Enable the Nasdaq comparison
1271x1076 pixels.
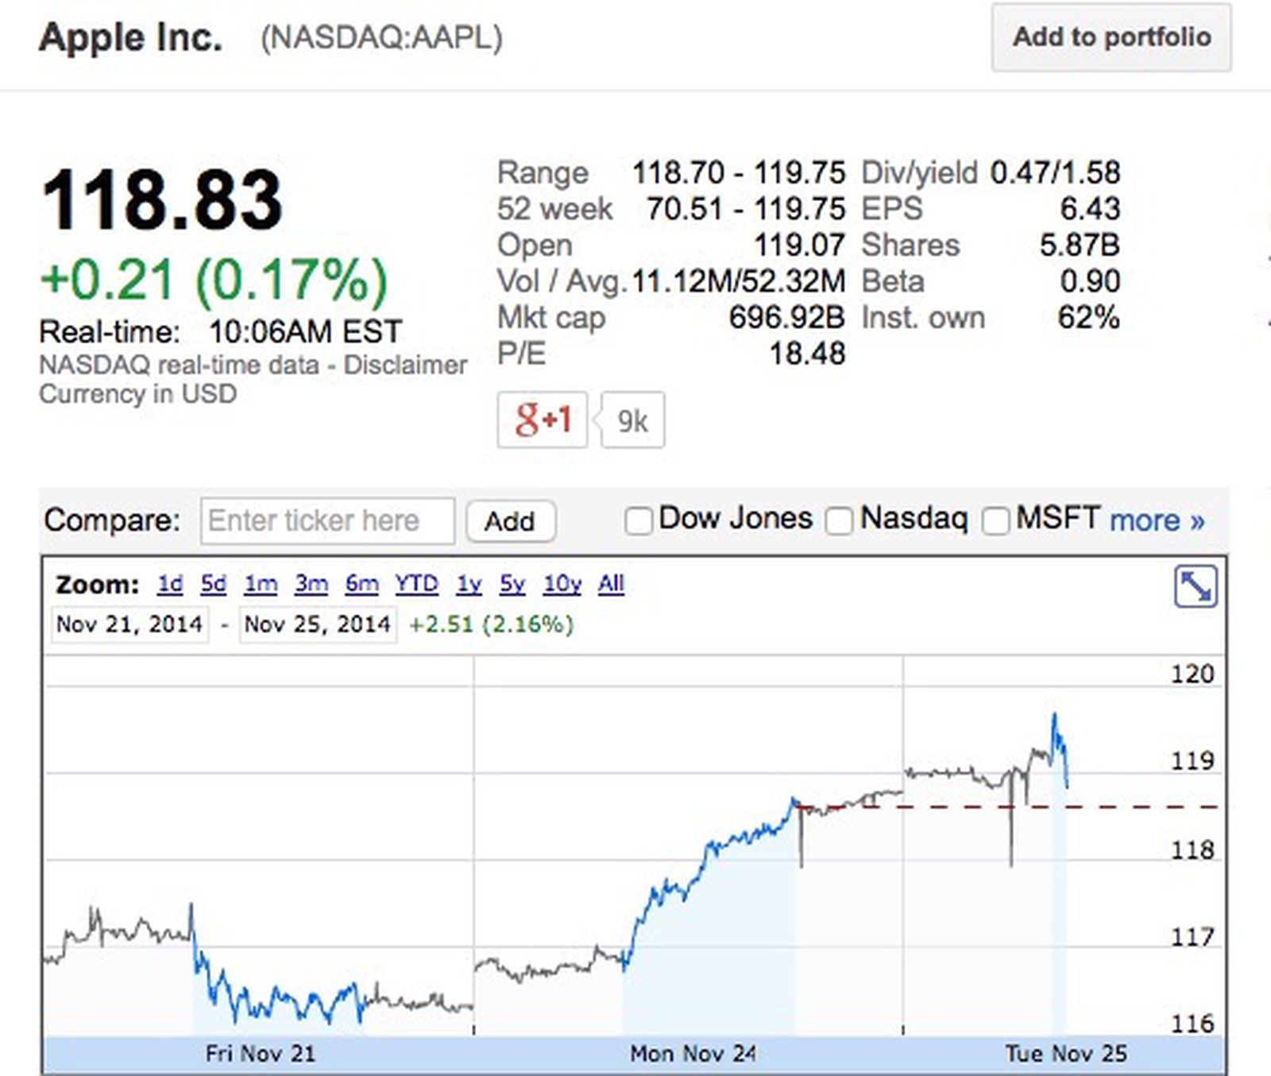839,521
